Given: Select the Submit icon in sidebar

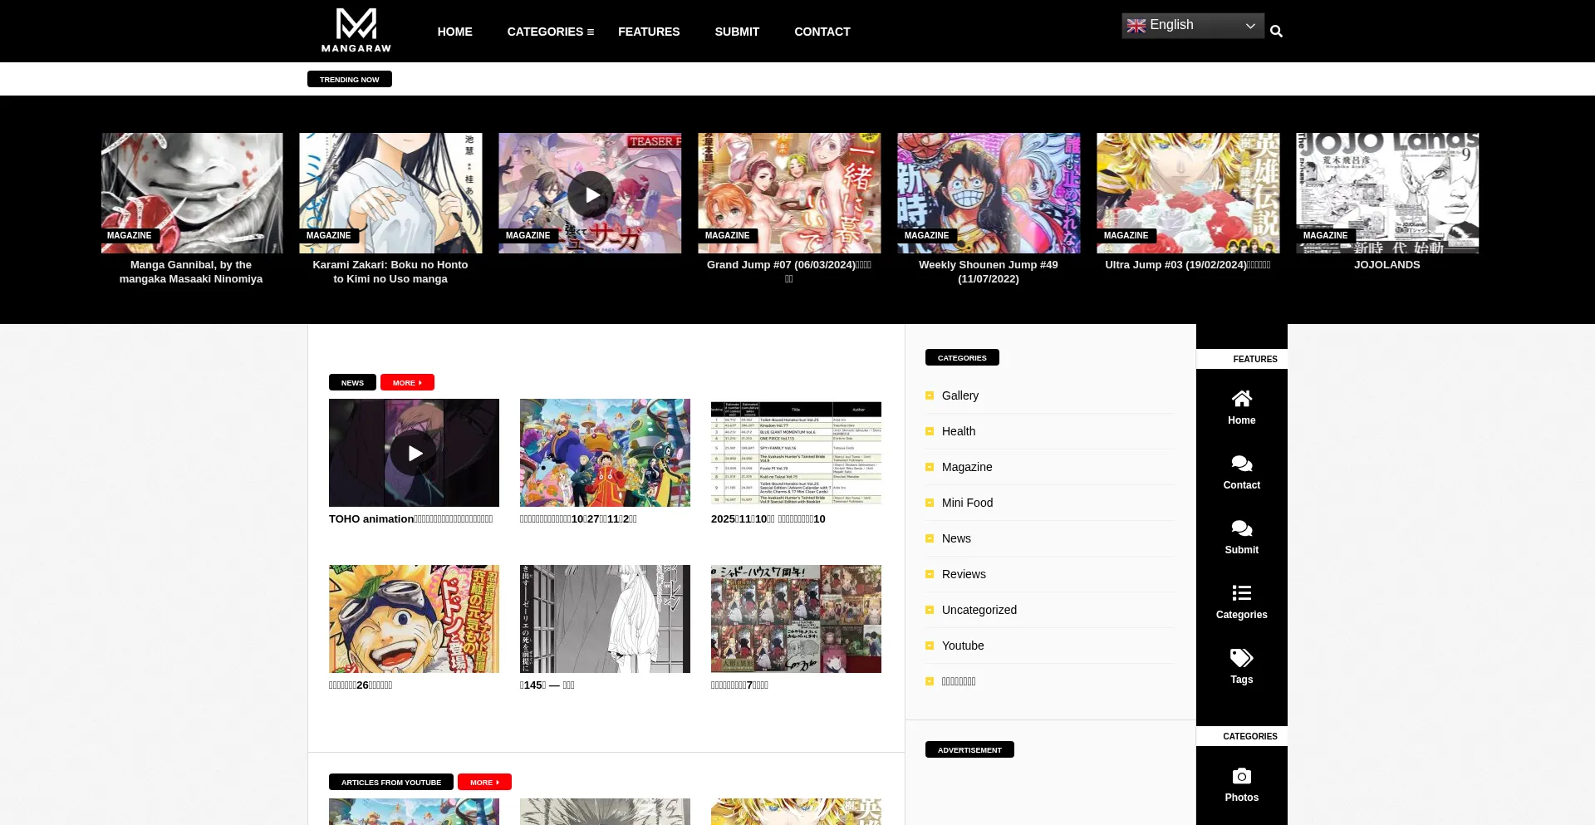Looking at the screenshot, I should click(x=1241, y=528).
